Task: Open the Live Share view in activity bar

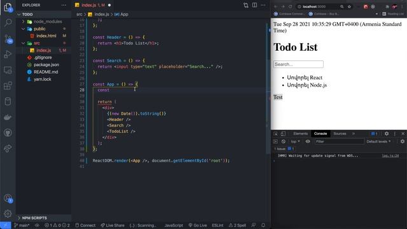Action: click(x=8, y=148)
